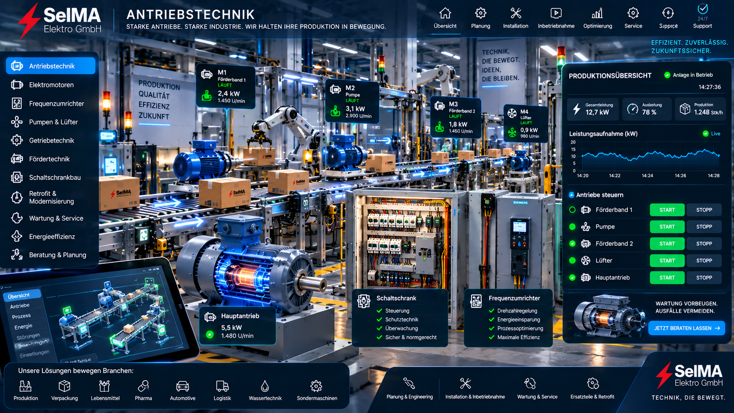734x413 pixels.
Task: Stop the Lüfter drive
Action: click(704, 261)
